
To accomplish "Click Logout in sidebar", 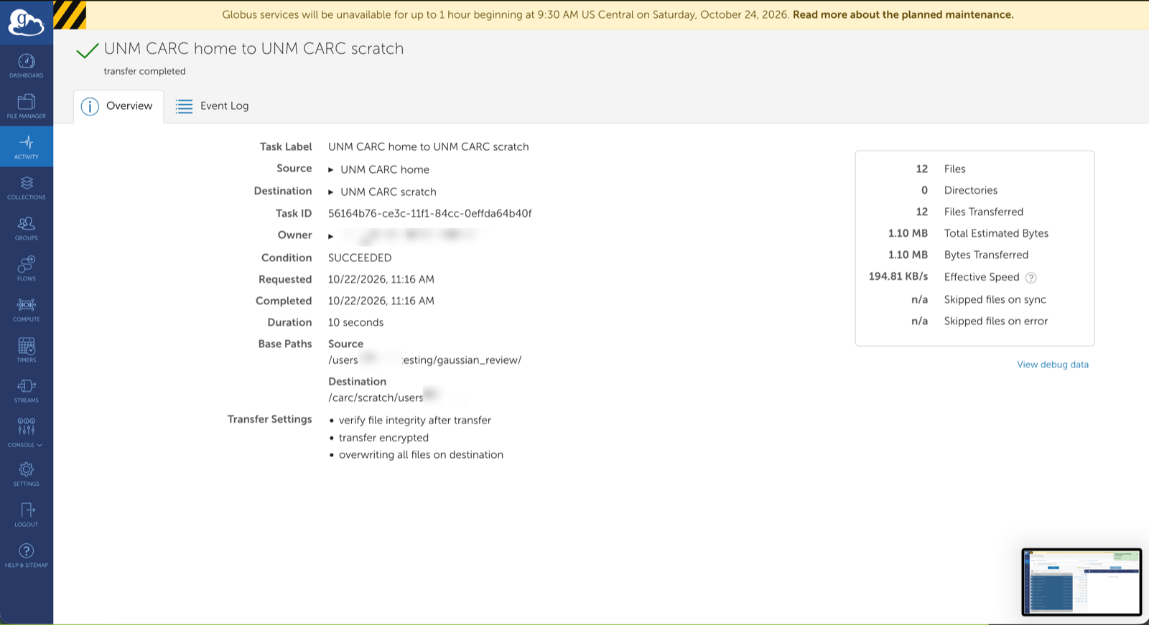I will tap(27, 515).
